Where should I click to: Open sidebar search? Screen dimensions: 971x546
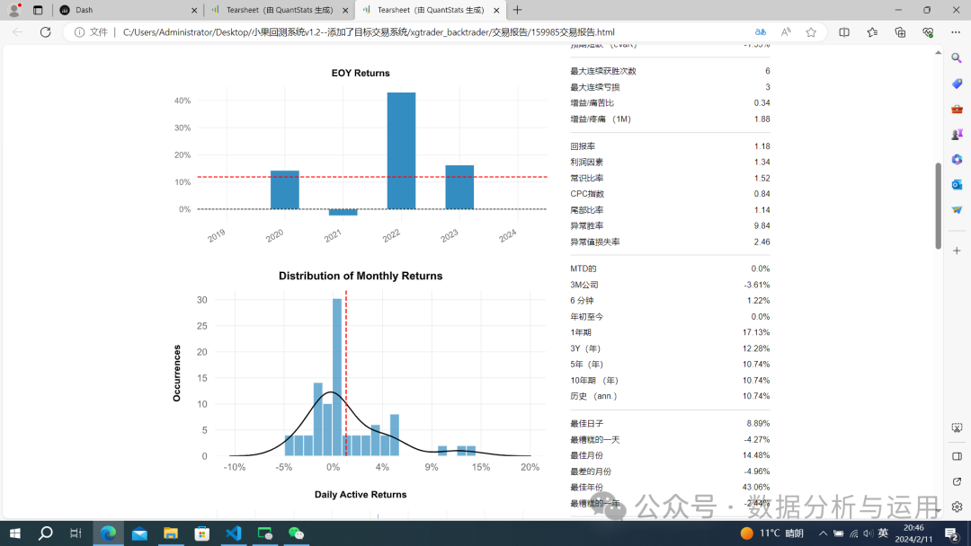957,58
